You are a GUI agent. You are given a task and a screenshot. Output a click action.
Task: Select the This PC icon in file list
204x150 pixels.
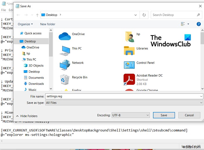point(65,51)
